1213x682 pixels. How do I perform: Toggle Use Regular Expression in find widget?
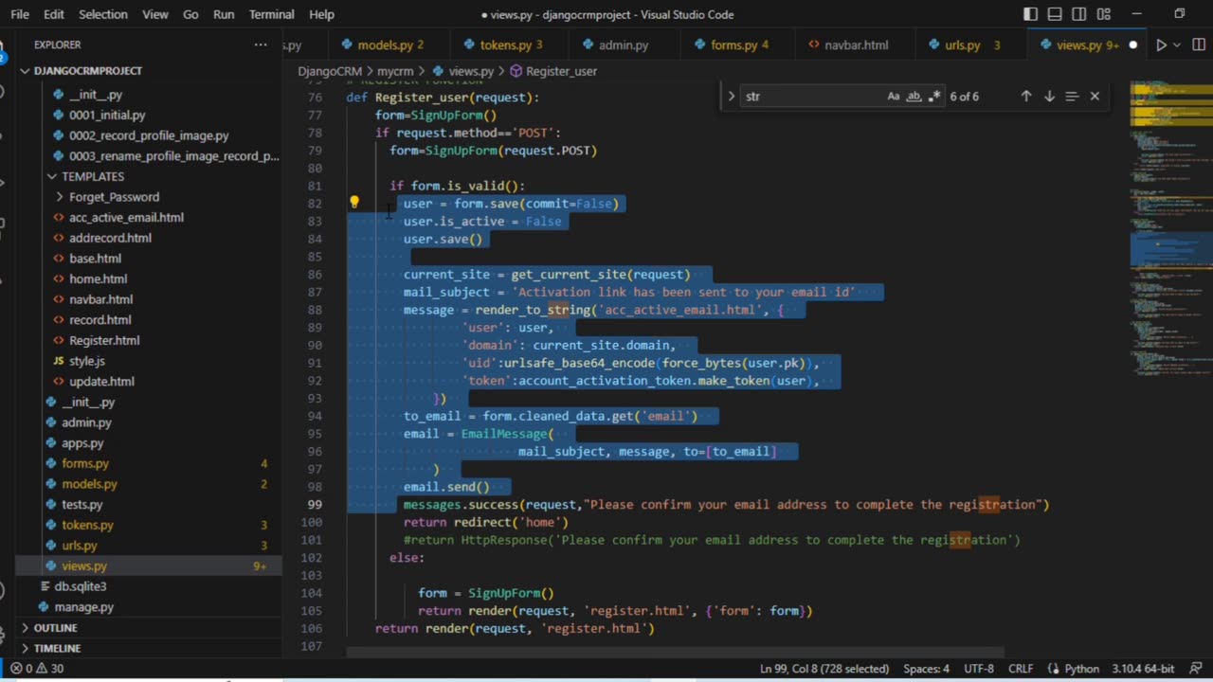point(935,96)
